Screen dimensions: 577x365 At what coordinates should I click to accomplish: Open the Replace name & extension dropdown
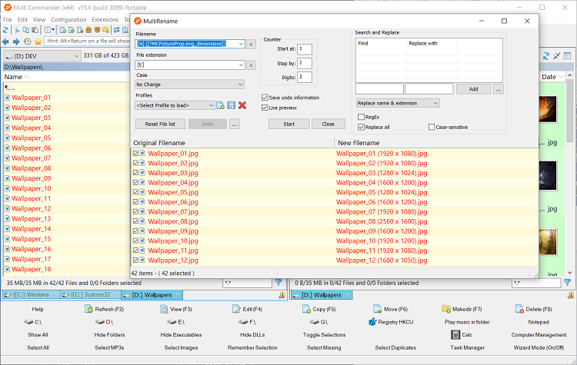coord(398,103)
